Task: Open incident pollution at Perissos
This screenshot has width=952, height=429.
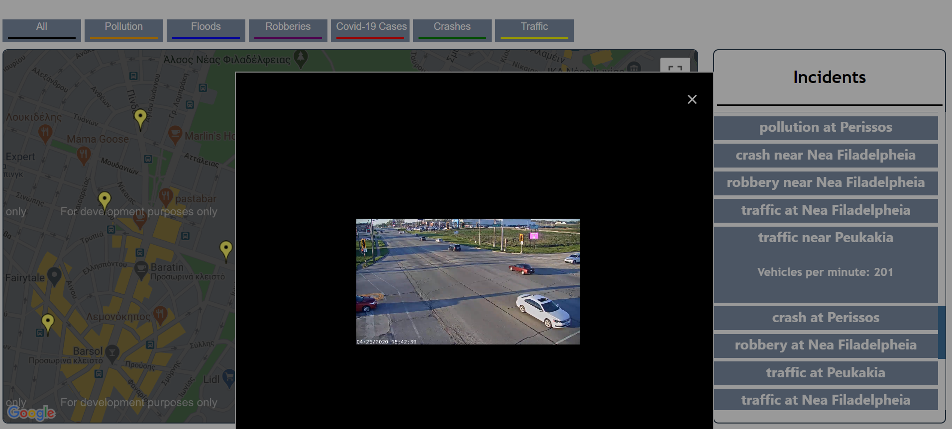Action: coord(826,128)
